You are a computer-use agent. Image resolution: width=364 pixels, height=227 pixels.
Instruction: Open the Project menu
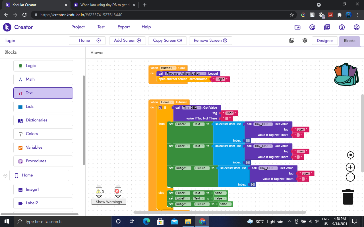pos(78,27)
